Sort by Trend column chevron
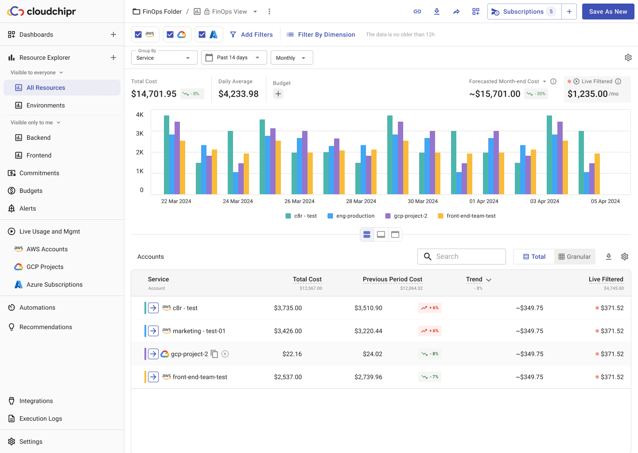This screenshot has height=453, width=638. tap(489, 280)
